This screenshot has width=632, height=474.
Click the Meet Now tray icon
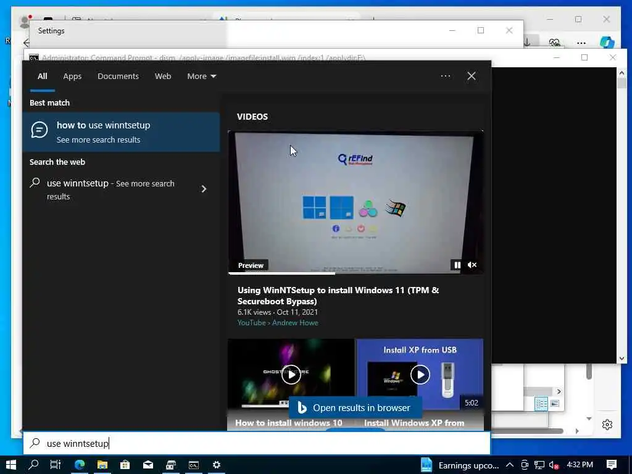pyautogui.click(x=525, y=465)
